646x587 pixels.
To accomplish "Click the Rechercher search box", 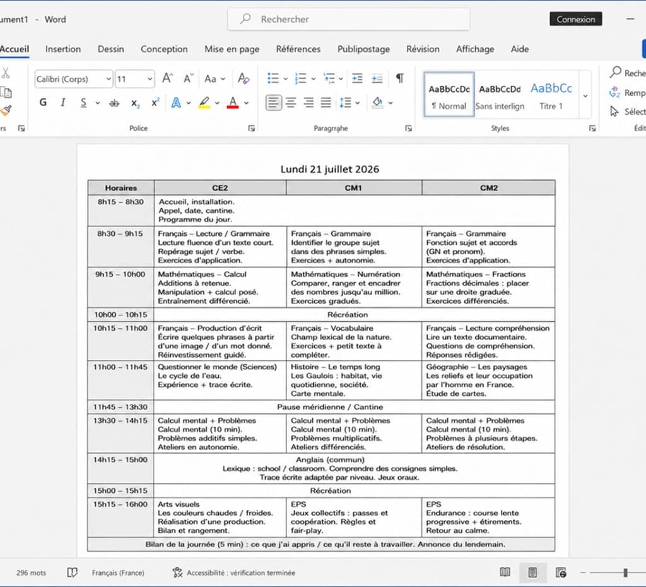I will pos(348,19).
